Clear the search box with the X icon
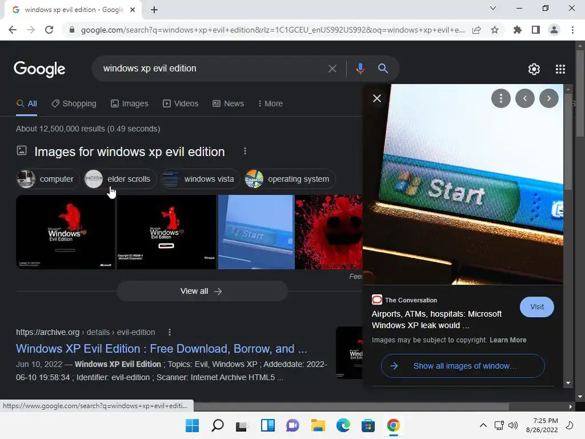The height and width of the screenshot is (439, 585). click(332, 69)
